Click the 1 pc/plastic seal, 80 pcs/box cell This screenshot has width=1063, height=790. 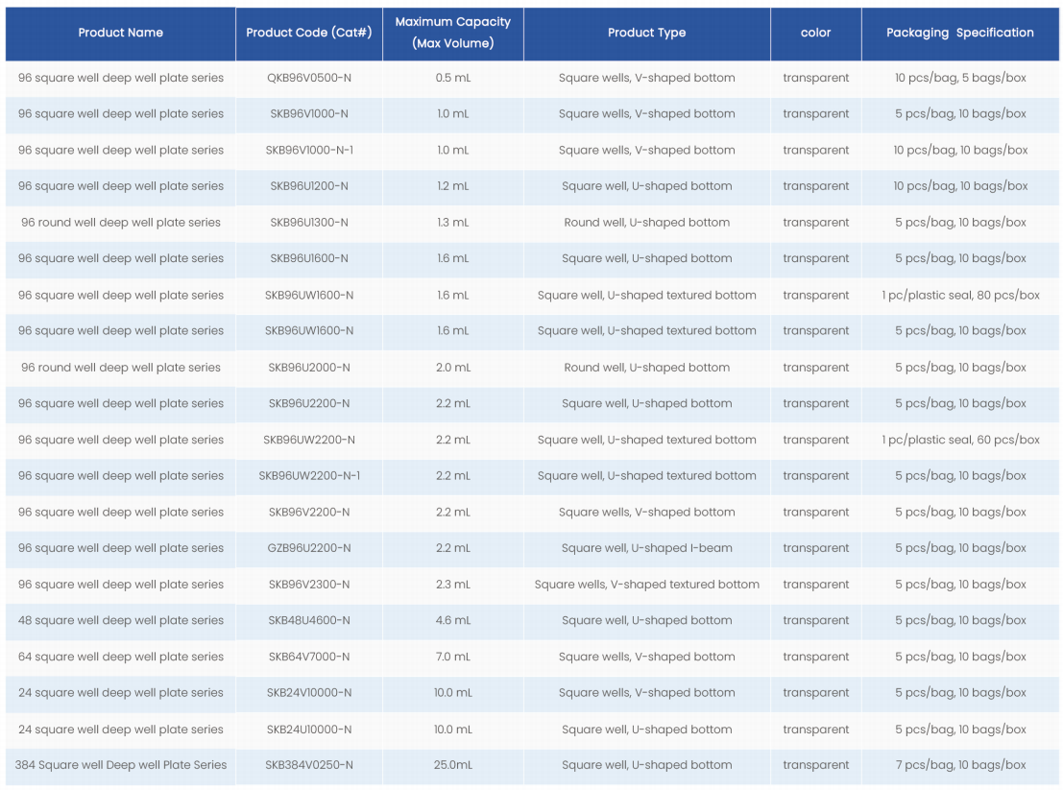point(959,296)
